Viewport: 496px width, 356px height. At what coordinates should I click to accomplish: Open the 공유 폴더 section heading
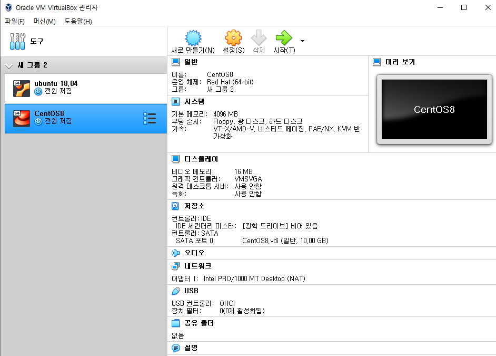(x=199, y=323)
